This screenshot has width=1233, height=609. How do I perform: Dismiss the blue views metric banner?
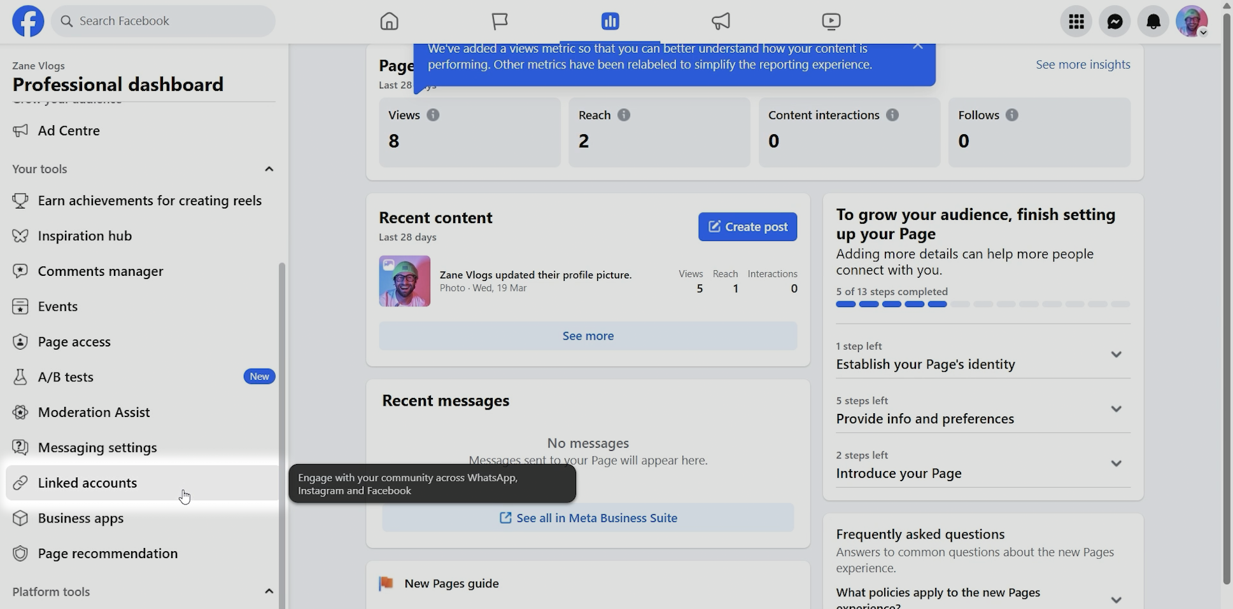tap(917, 46)
